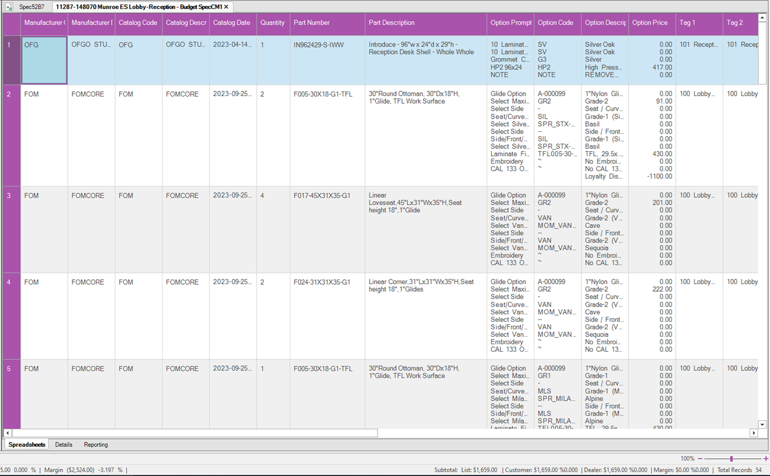
Task: Select row 2 by its row number
Action: (11, 136)
